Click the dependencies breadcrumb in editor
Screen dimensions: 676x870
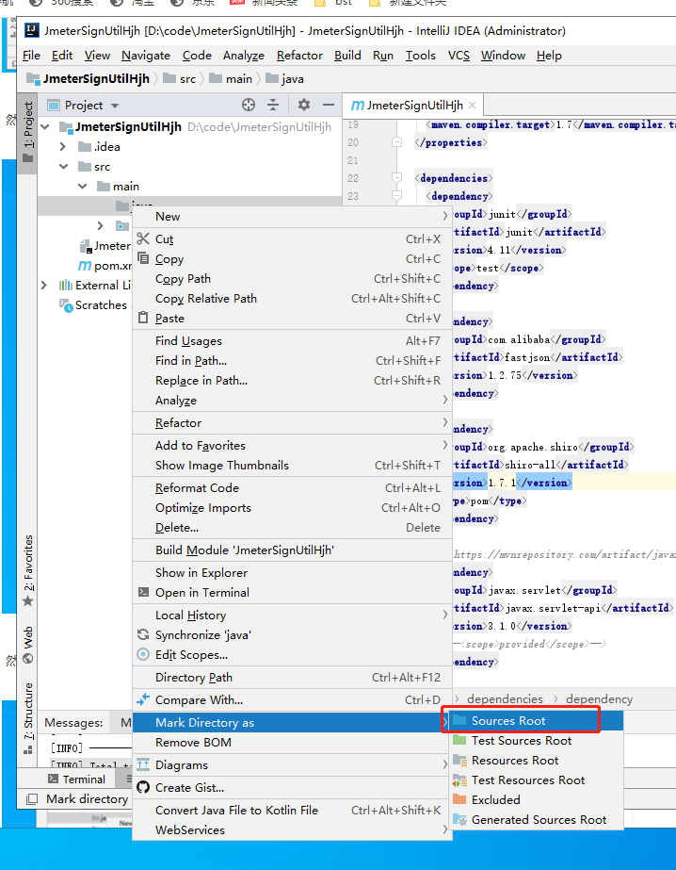(505, 698)
